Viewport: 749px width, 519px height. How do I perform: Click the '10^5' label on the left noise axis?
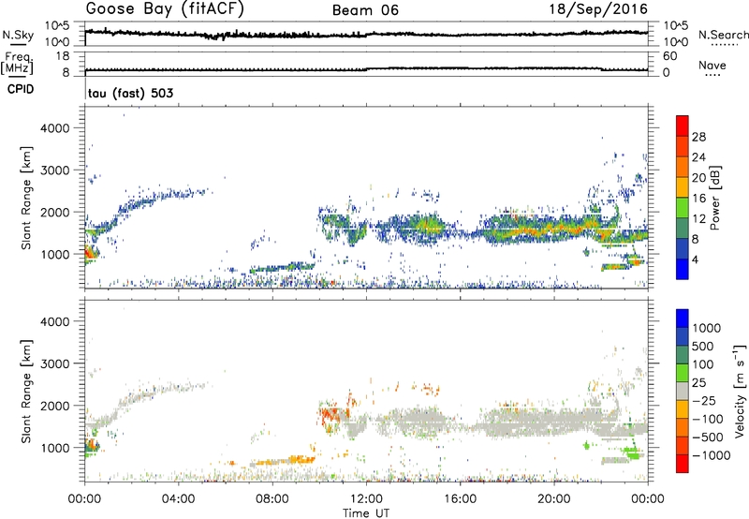[x=57, y=26]
